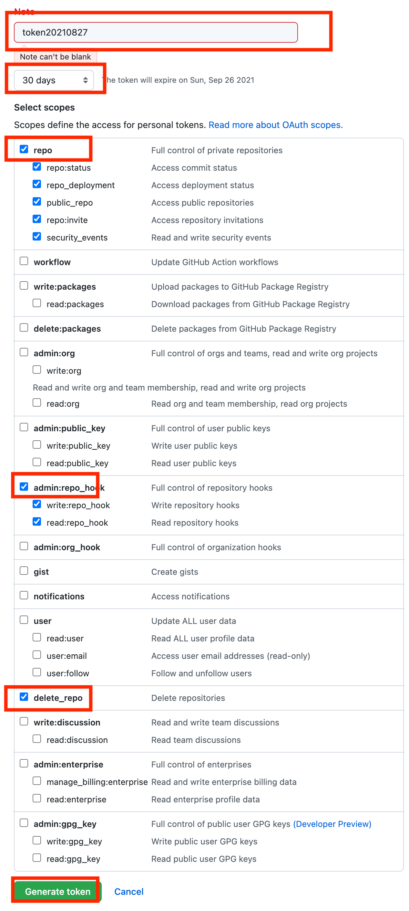Screen dimensions: 409x911
Task: Check user:email access
Action: point(37,654)
